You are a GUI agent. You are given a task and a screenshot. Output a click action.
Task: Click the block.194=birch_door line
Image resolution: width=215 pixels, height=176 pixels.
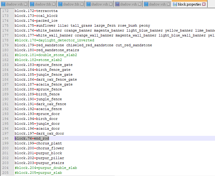(x=36, y=119)
